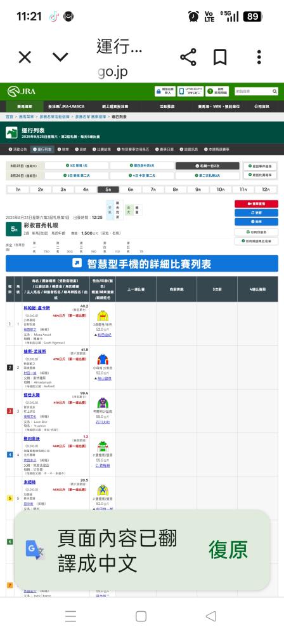The image size is (284, 636).
Task: Tap the lock login button in JRA header
Action: point(165,91)
